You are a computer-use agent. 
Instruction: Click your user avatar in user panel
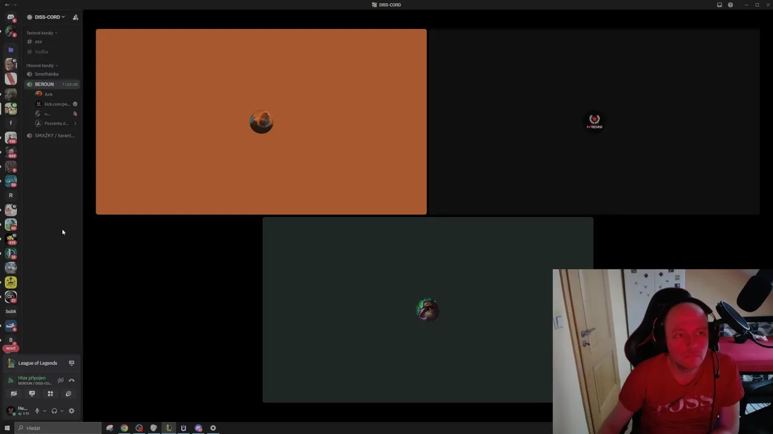coord(11,411)
